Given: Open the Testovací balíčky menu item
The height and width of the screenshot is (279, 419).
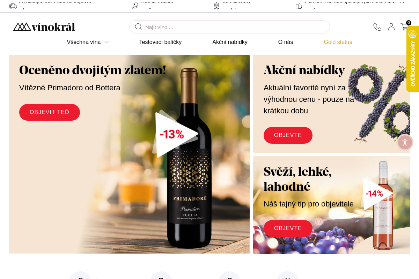Looking at the screenshot, I should [x=160, y=42].
